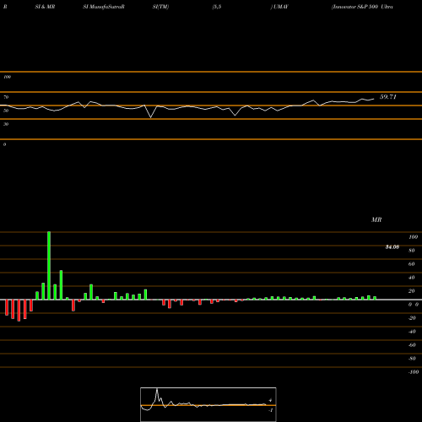Click the MR axis label -100

pyautogui.click(x=414, y=372)
